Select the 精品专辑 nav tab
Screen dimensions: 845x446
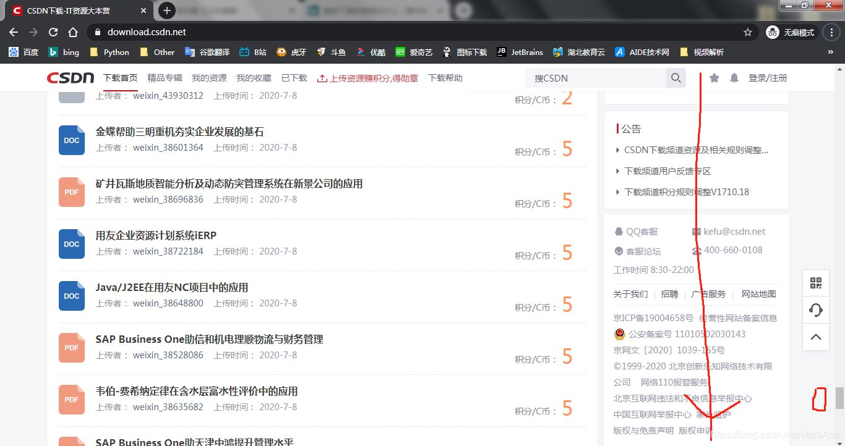165,78
